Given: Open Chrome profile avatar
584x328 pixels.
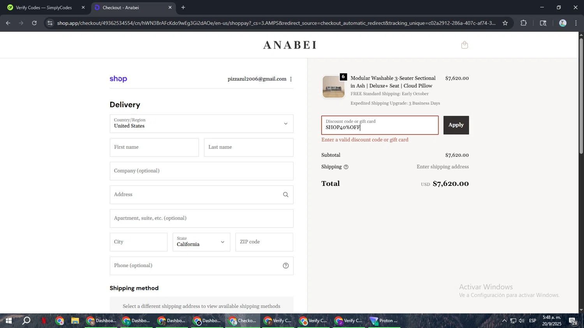Looking at the screenshot, I should (563, 23).
